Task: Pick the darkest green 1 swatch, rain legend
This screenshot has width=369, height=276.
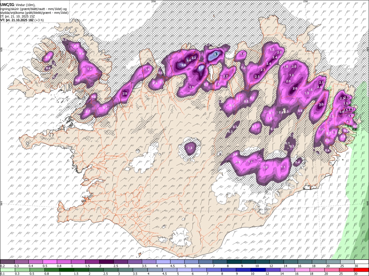Action: tap(66, 270)
